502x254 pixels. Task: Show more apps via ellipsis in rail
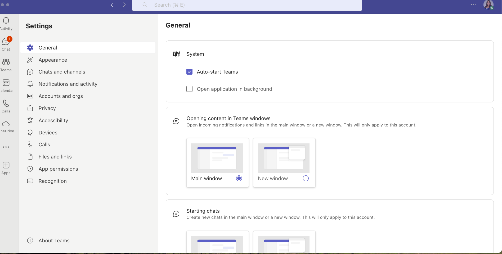coord(6,147)
